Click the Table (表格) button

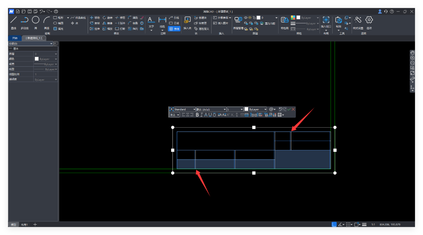pos(174,29)
